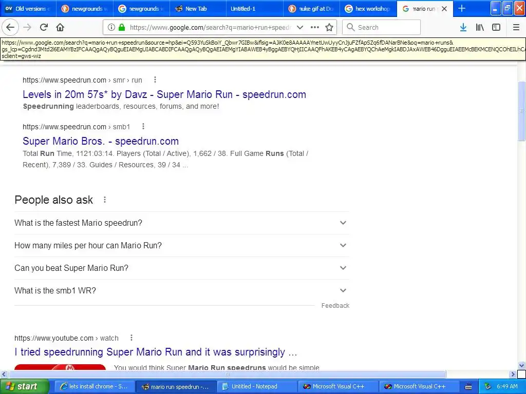Click the Mario video thumbnail

pos(60,367)
